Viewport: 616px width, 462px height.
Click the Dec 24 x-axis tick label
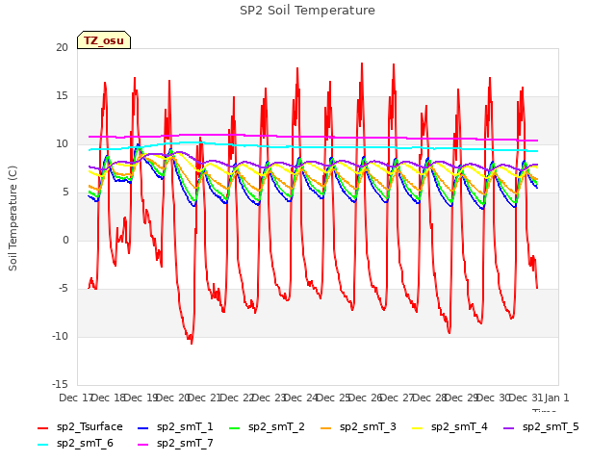(300, 398)
